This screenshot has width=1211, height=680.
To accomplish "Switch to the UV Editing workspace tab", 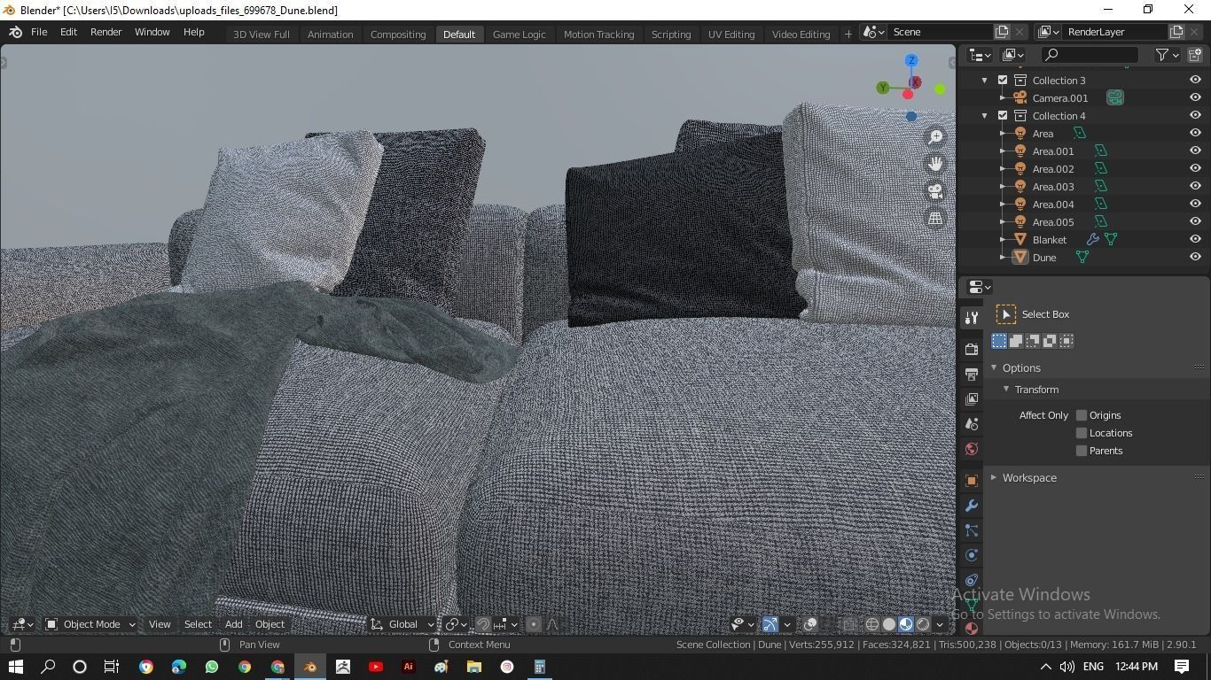I will click(731, 34).
